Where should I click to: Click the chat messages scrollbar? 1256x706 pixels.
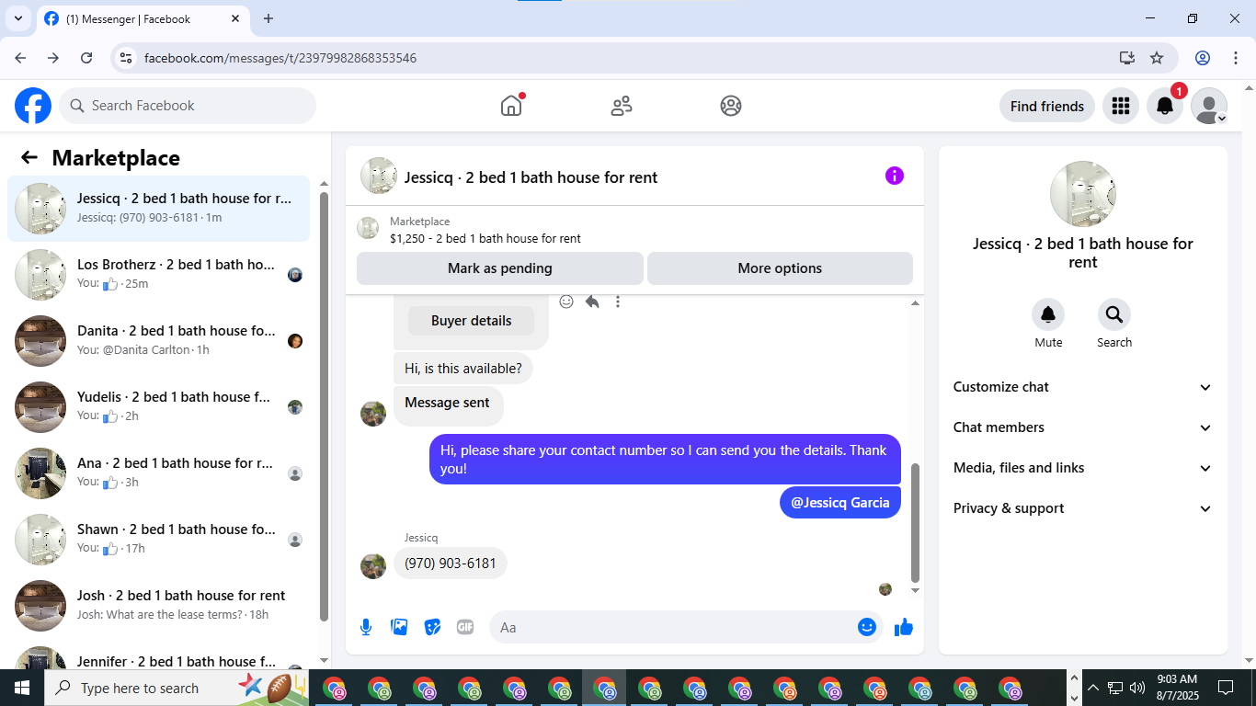coord(915,522)
